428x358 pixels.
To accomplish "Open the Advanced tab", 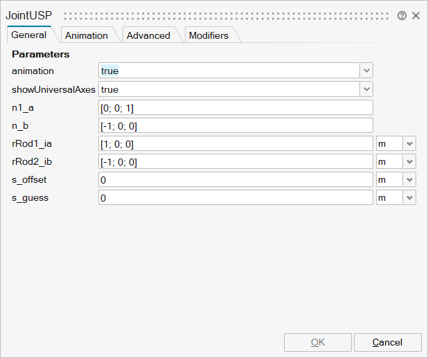I will [148, 35].
